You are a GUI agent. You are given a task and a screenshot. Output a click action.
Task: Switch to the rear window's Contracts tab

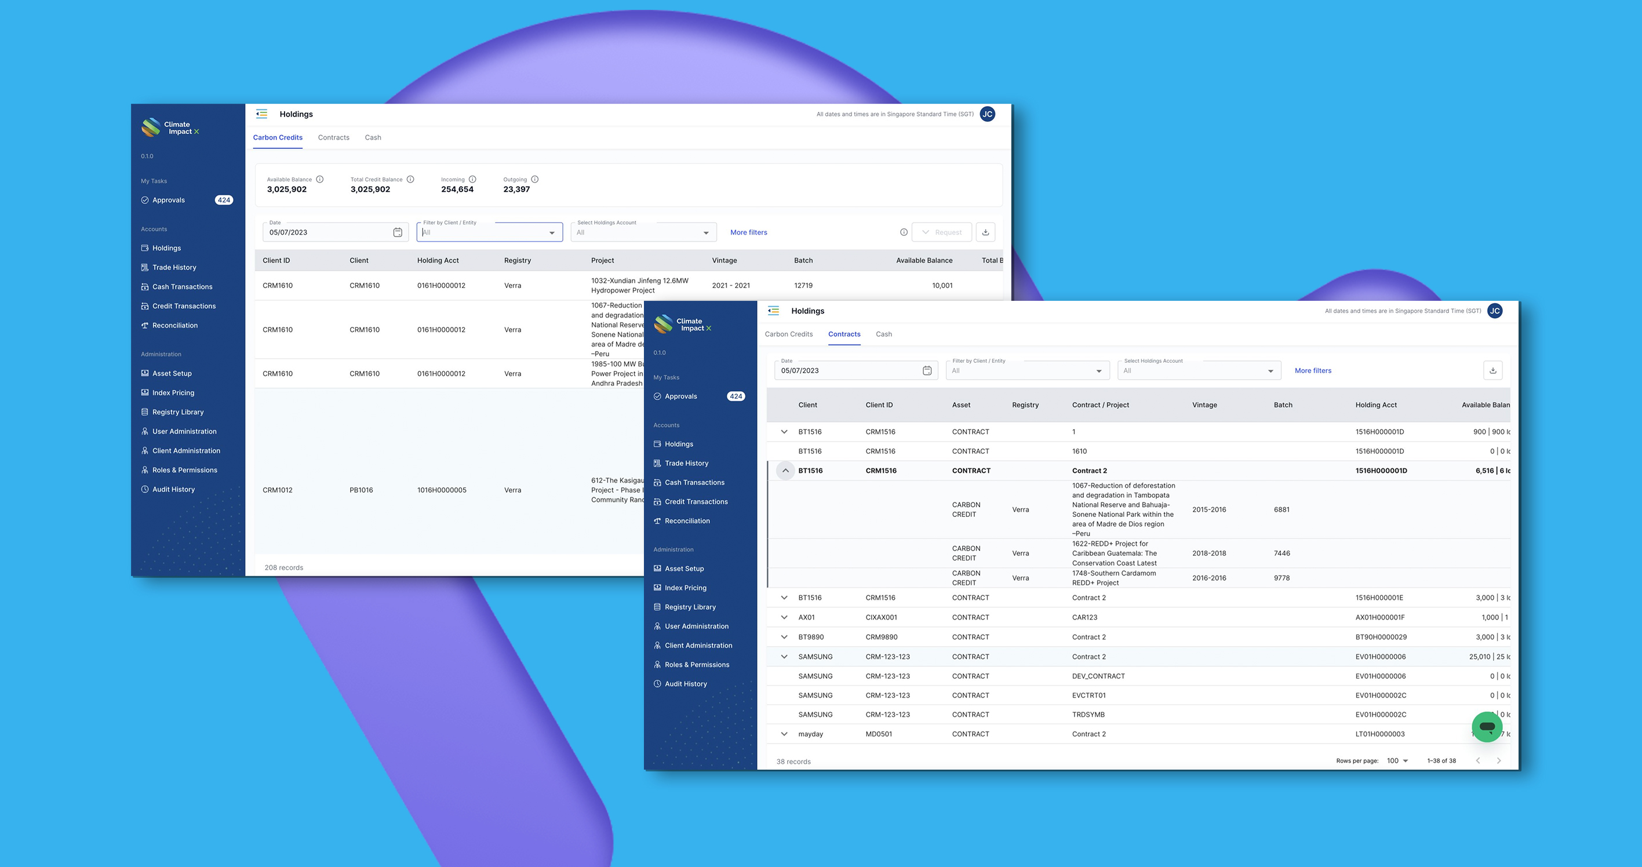[x=333, y=138]
